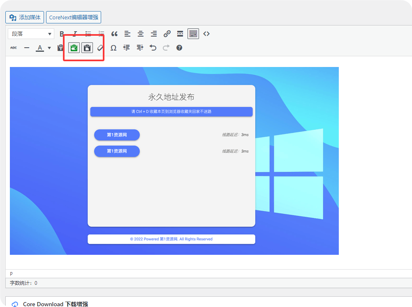Toggle paste as text
Screen dimensions: 412x307
(60, 48)
